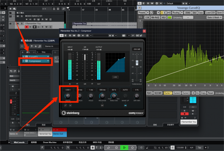This screenshot has height=151, width=224.
Task: Click the Compressor Hold knob
Action: pos(91,96)
